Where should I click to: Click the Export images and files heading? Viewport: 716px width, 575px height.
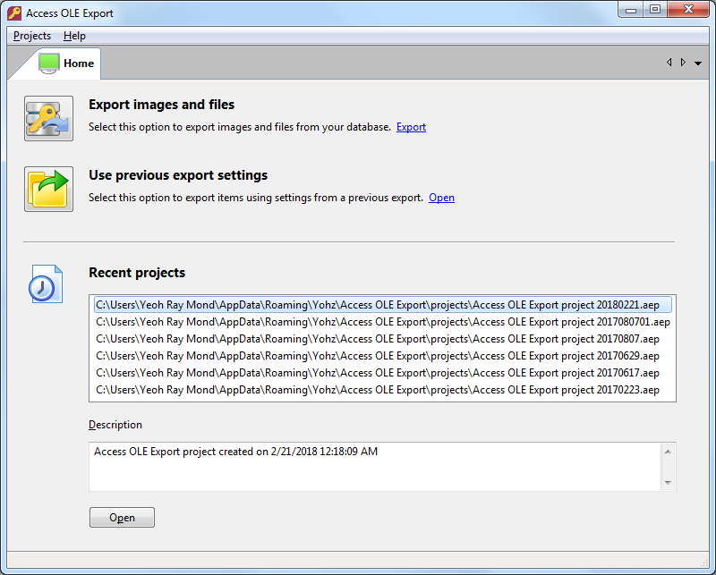pos(162,105)
